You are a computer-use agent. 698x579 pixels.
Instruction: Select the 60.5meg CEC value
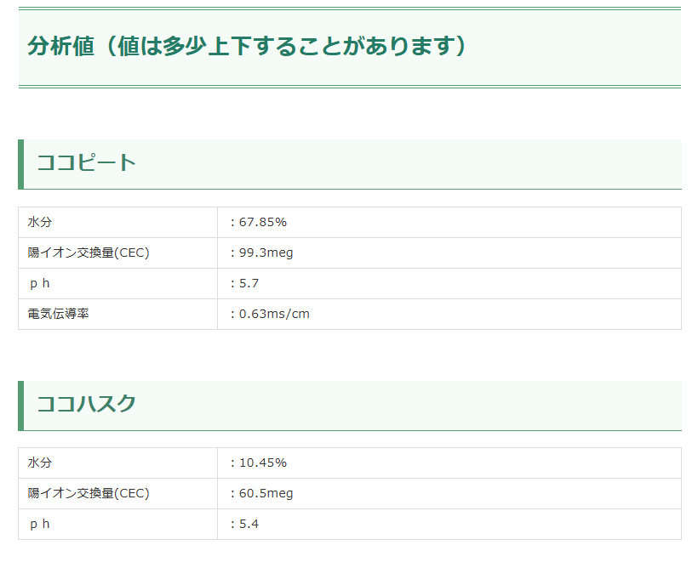[266, 494]
